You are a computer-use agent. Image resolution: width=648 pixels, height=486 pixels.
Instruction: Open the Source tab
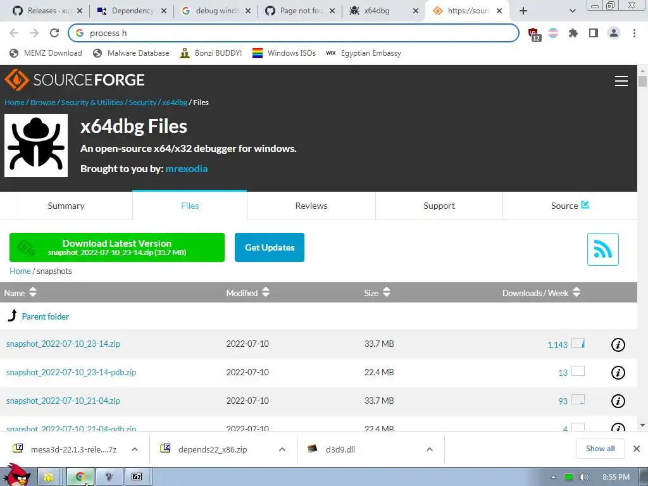pos(570,206)
